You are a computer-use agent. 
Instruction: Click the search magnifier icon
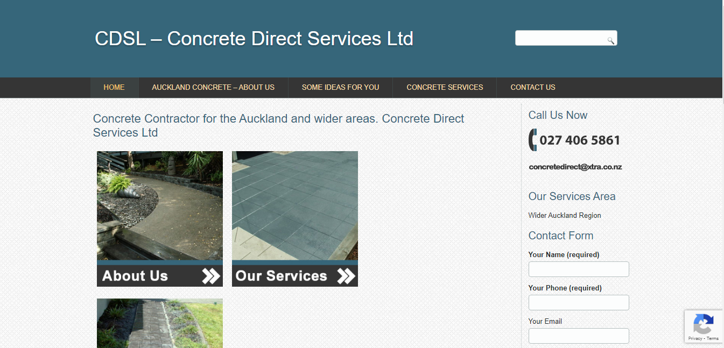(x=610, y=40)
